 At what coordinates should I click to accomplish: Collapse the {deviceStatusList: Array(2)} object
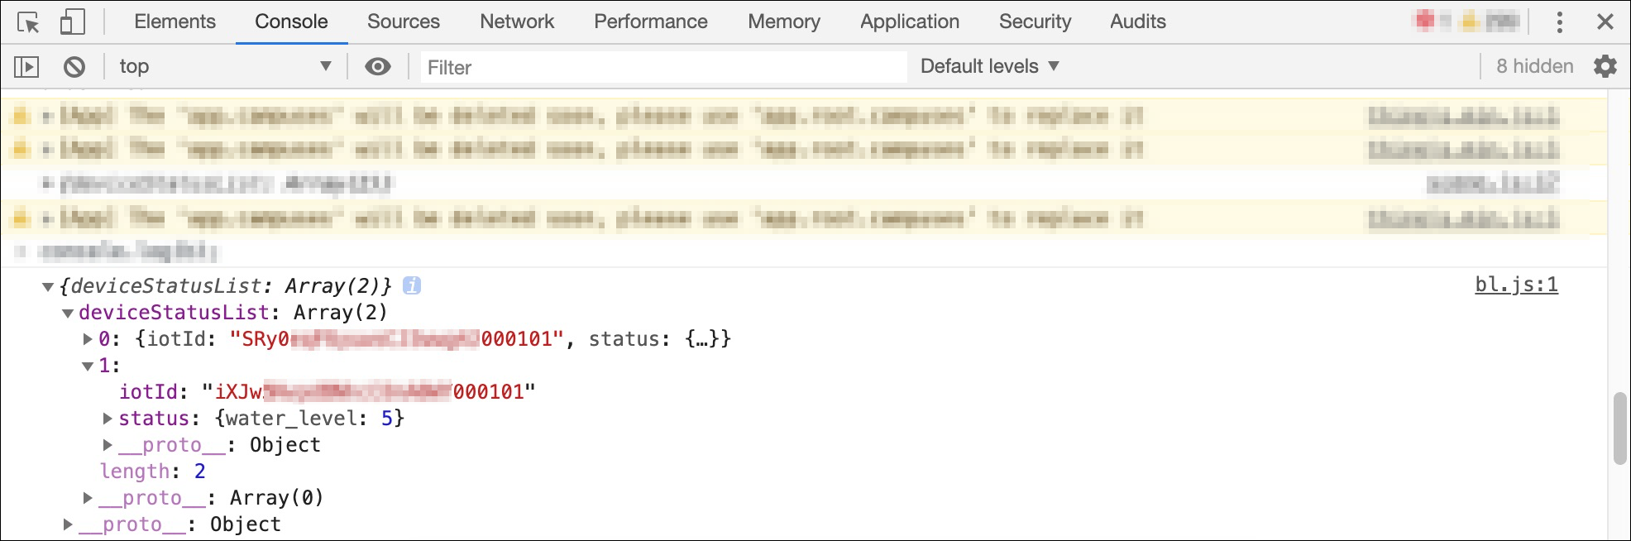coord(48,287)
